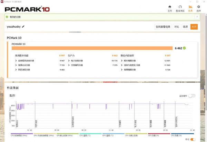Viewport: 207px width, 142px height.
Task: Expand the Video Editing score (视频编辑分数) row
Action: (x=121, y=70)
